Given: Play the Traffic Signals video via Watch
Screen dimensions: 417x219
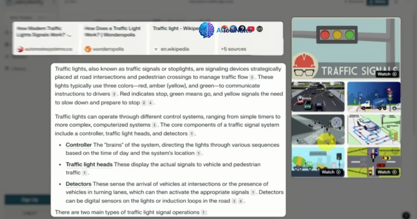Looking at the screenshot, I should tap(386, 74).
